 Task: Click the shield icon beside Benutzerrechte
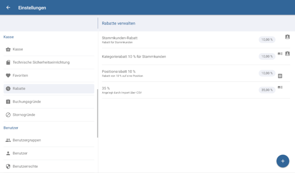pyautogui.click(x=8, y=166)
